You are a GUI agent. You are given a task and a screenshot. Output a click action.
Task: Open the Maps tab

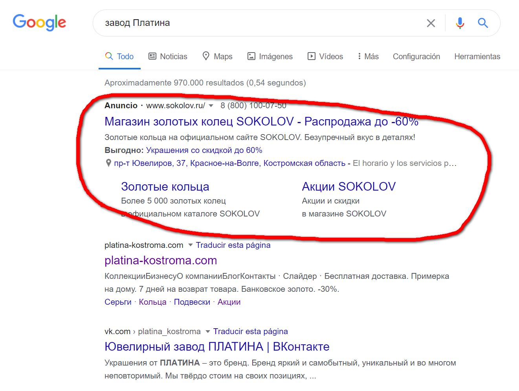coord(217,56)
